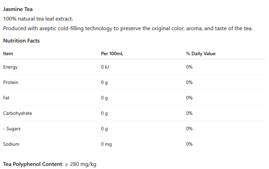Click the aseptic cold-filling technology sentence
The image size is (269, 169).
[128, 28]
